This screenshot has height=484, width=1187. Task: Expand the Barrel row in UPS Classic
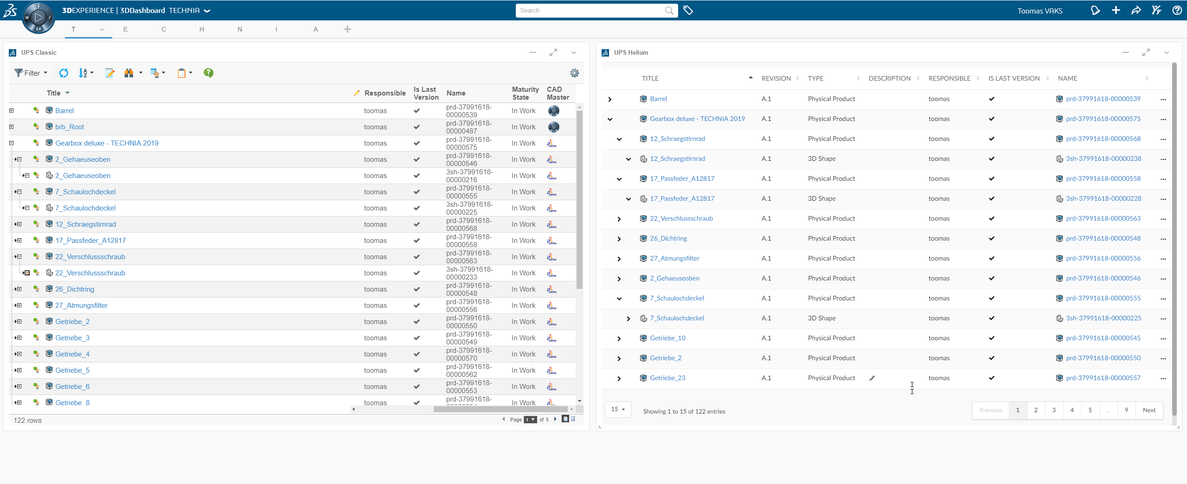pos(12,111)
